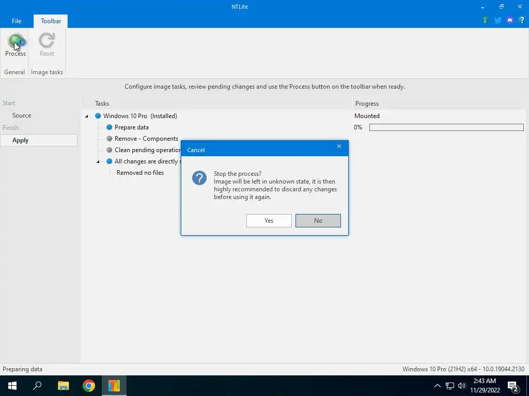
Task: Click the Mounted status text
Action: pyautogui.click(x=367, y=116)
